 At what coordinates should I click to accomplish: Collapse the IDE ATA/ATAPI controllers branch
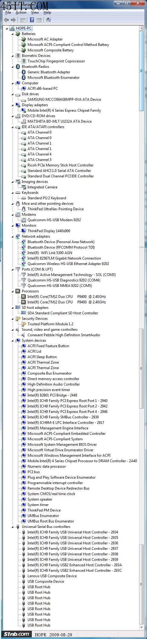(x=13, y=127)
